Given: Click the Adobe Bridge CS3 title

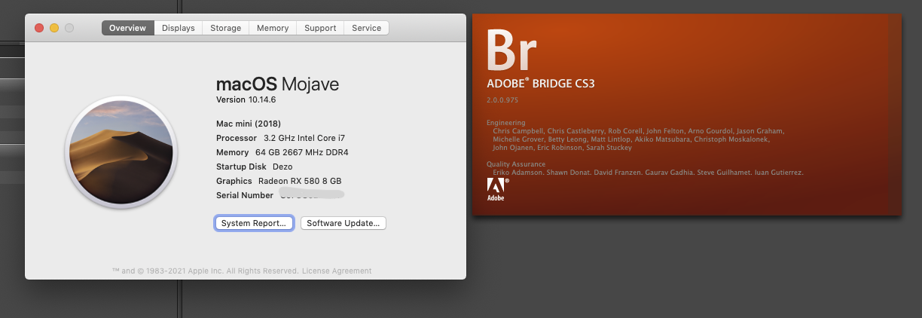Looking at the screenshot, I should [x=541, y=84].
